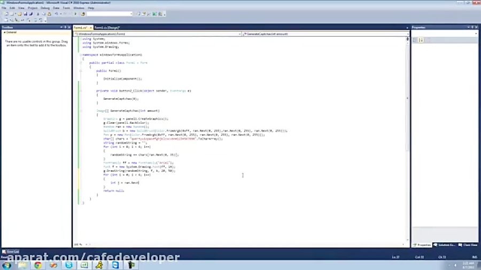The height and width of the screenshot is (270, 481).
Task: Open Chrome from the taskbar
Action: pyautogui.click(x=38, y=265)
